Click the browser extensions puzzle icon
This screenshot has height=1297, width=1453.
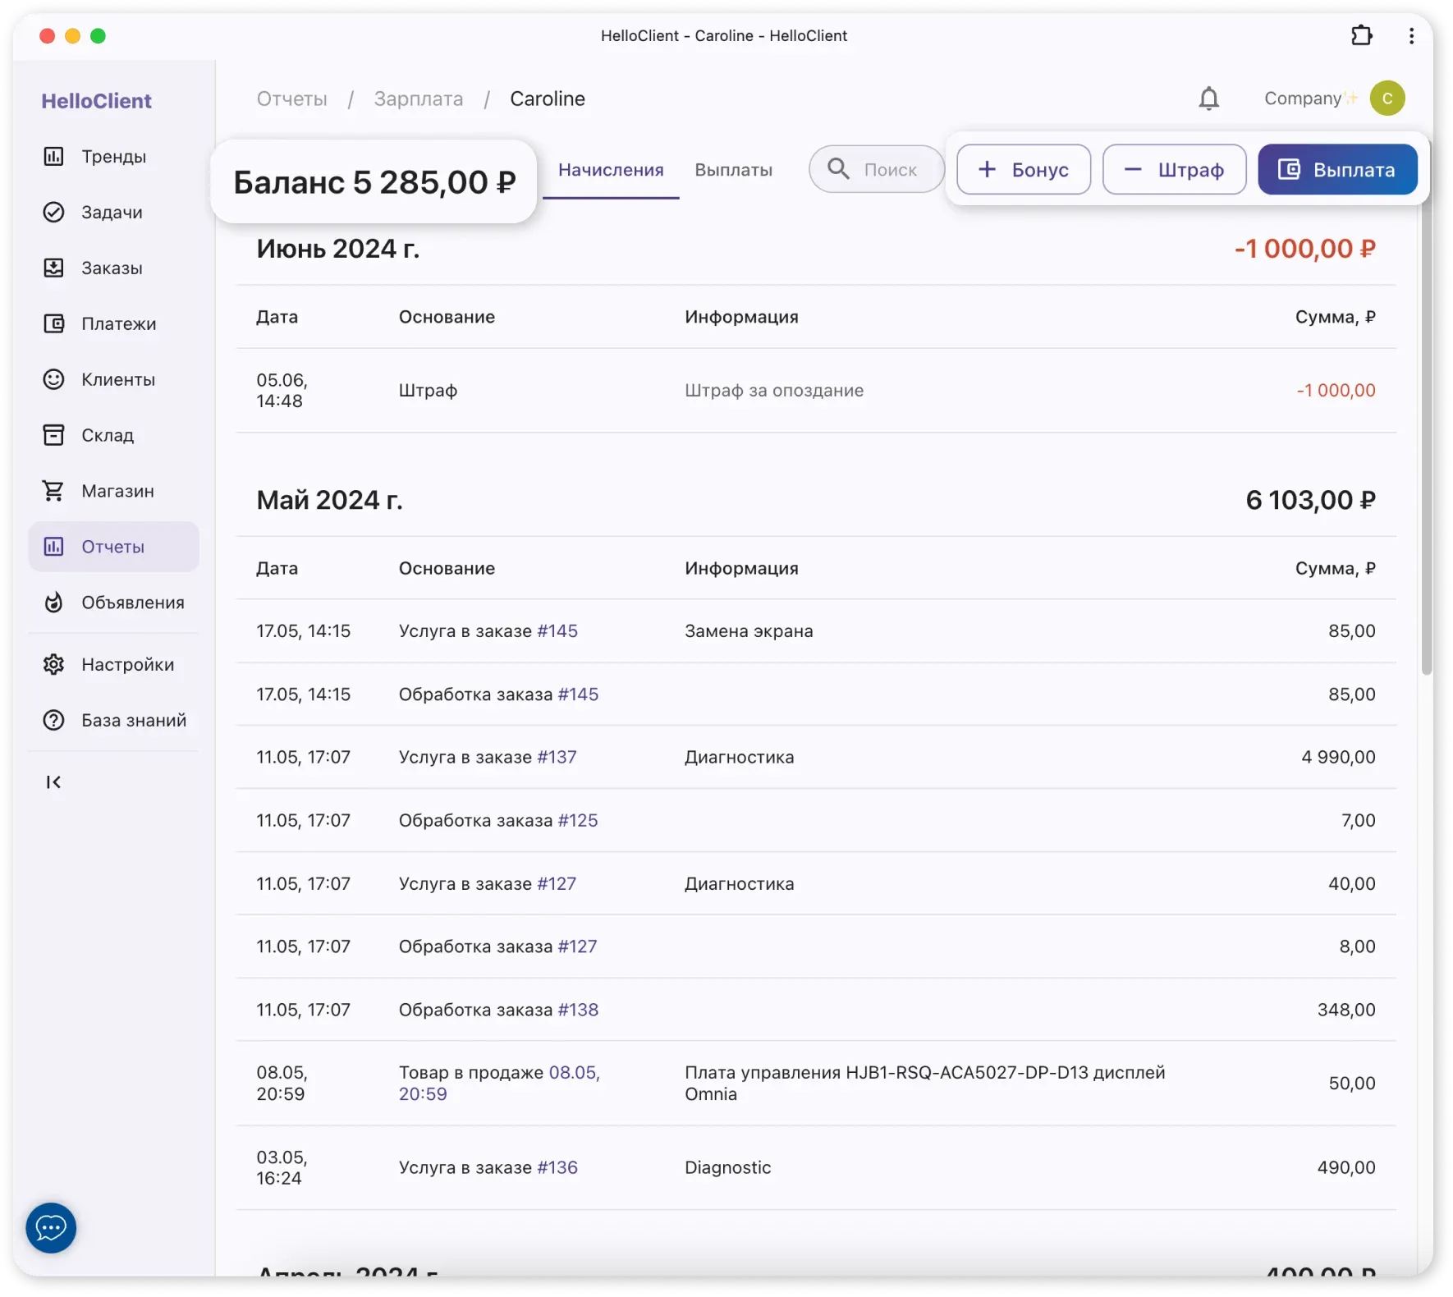[1361, 36]
